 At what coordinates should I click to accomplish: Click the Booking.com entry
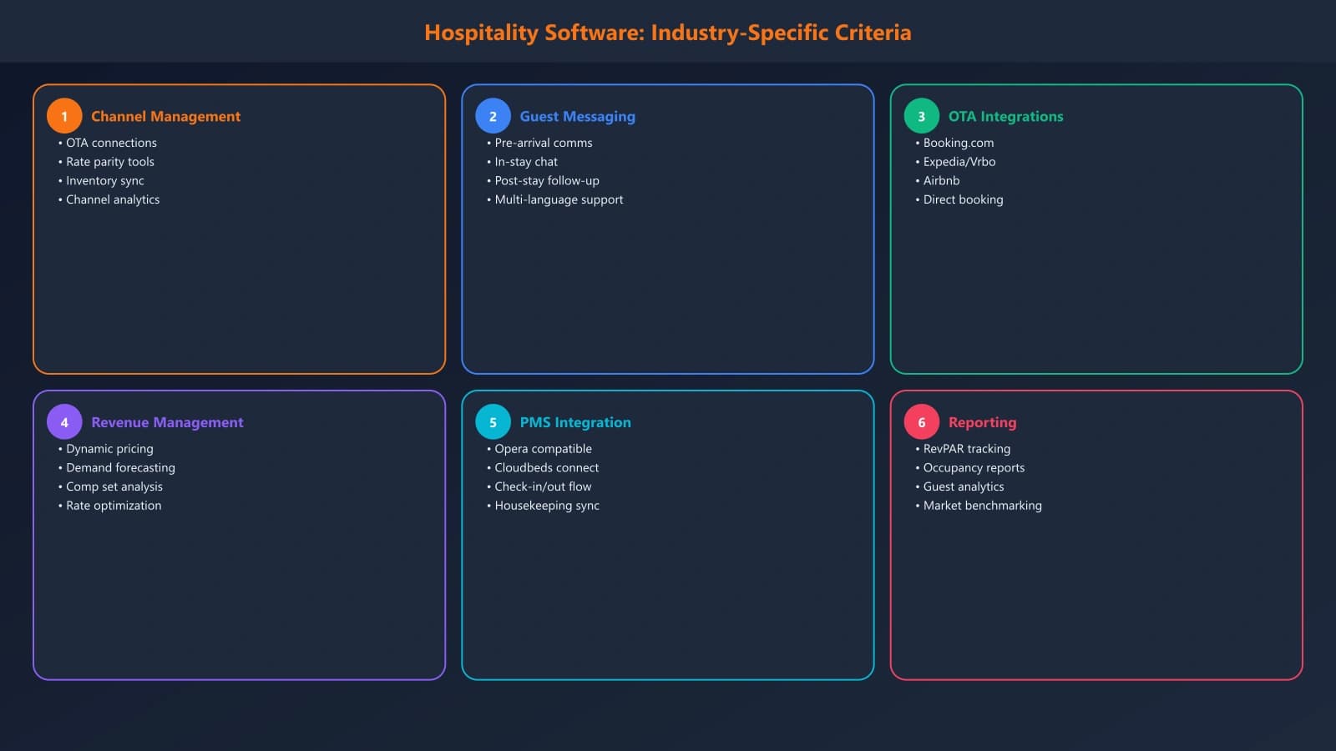click(x=958, y=143)
